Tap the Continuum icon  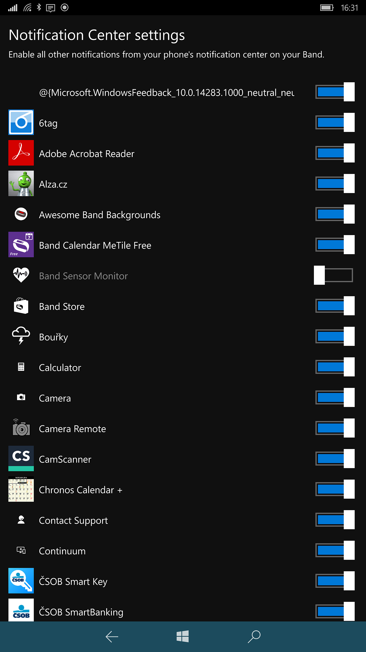pyautogui.click(x=21, y=550)
